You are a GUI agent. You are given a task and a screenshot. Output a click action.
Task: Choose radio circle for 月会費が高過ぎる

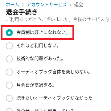point(9,85)
